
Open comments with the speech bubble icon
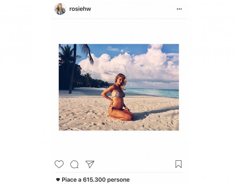(74, 164)
